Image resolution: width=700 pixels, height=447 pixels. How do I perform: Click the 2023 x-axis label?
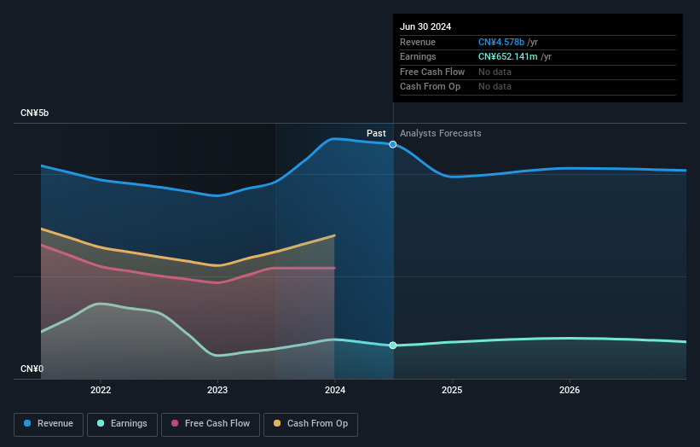217,390
